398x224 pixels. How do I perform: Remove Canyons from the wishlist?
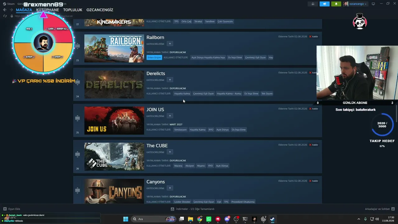coord(313,181)
